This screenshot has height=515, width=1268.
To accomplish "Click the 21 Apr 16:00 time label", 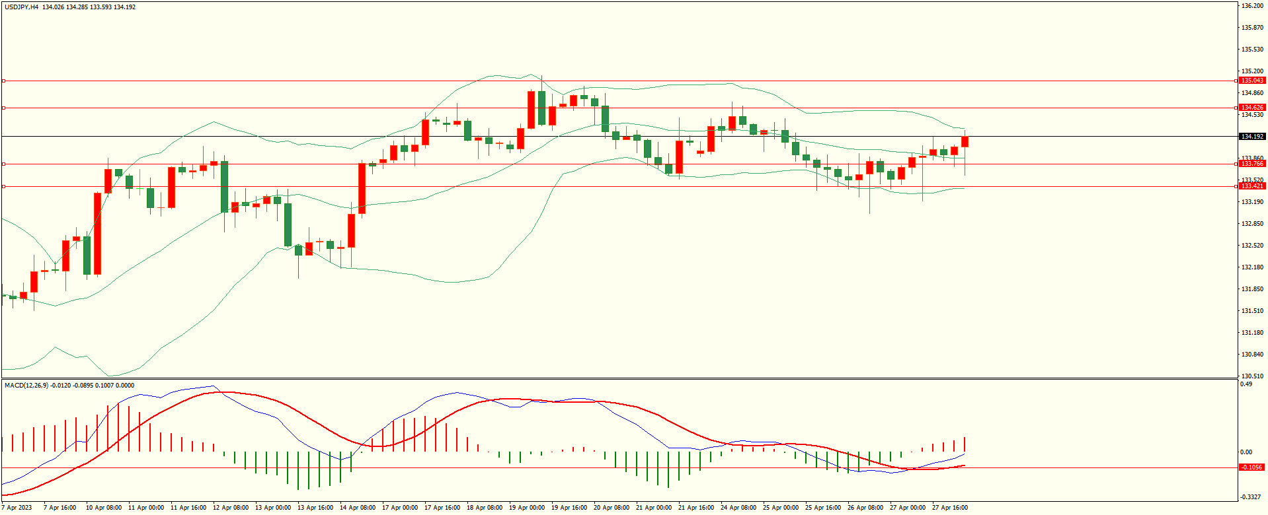I will (x=696, y=508).
